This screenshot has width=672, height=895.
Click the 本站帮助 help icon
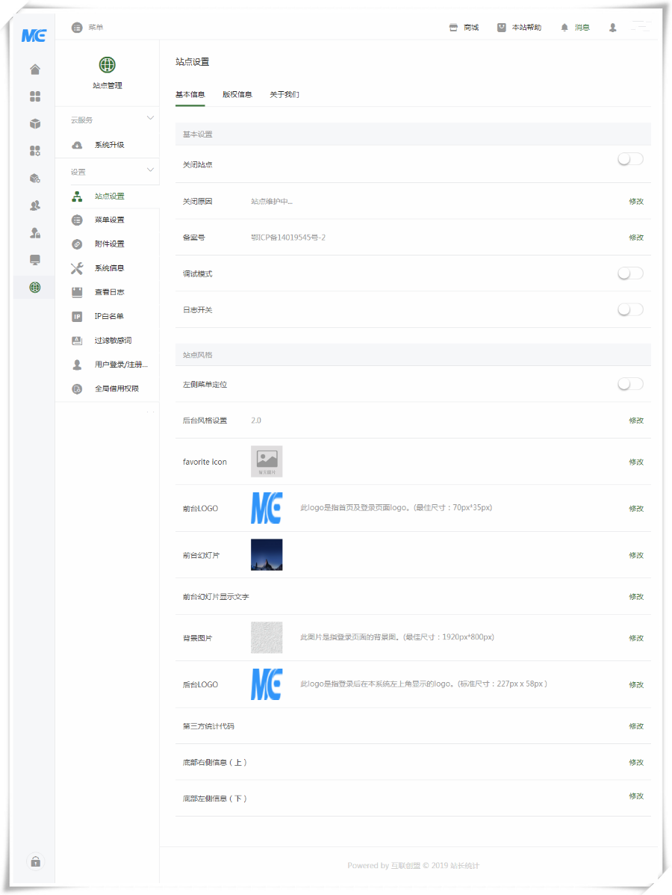pos(502,28)
